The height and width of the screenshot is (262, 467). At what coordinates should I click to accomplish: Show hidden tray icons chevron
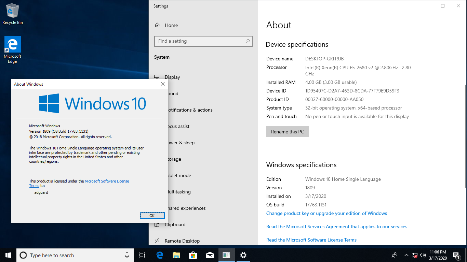click(406, 255)
